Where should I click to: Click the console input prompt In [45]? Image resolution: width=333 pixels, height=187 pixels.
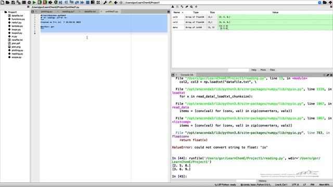pos(179,177)
